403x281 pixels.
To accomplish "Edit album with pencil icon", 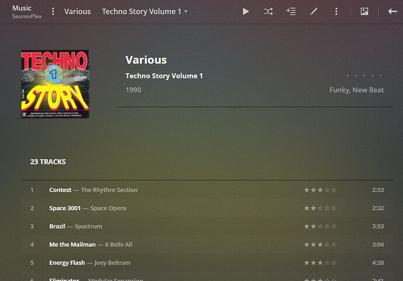I will click(x=314, y=12).
